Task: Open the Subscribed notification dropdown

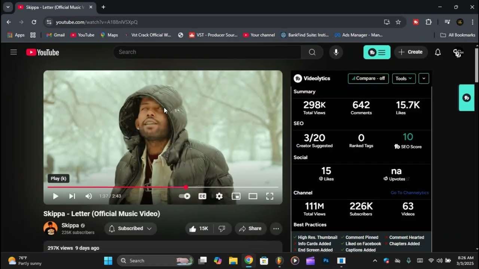Action: [x=131, y=229]
